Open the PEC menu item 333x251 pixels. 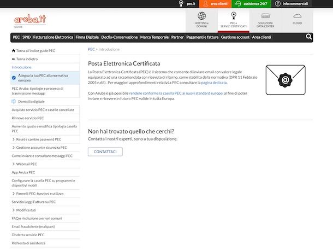coord(16,37)
